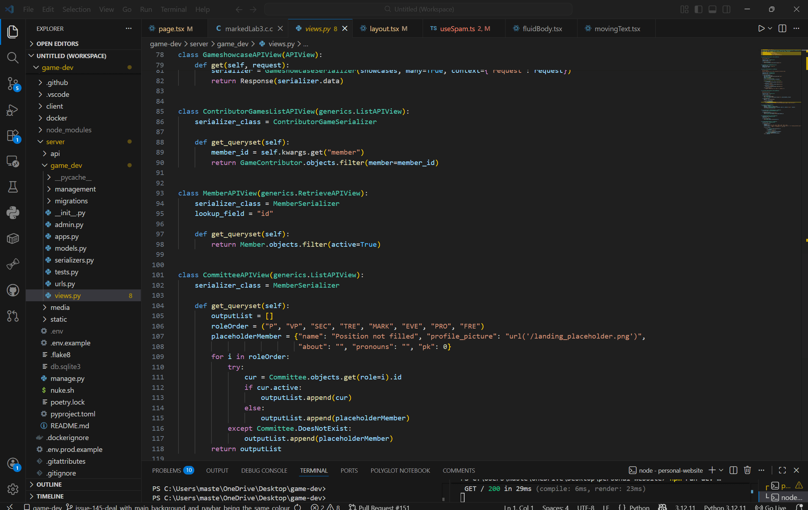Collapse the UNTITLED (WORKSPACE) section
808x510 pixels.
click(84, 56)
